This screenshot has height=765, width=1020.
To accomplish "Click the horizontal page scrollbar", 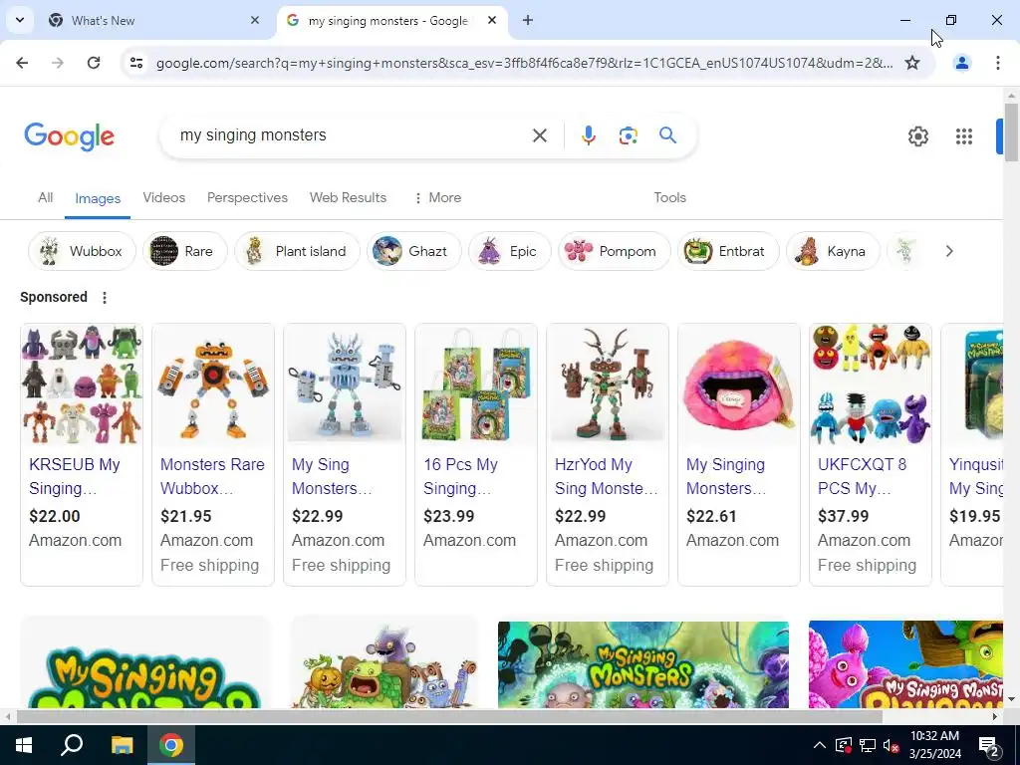I will pyautogui.click(x=449, y=716).
